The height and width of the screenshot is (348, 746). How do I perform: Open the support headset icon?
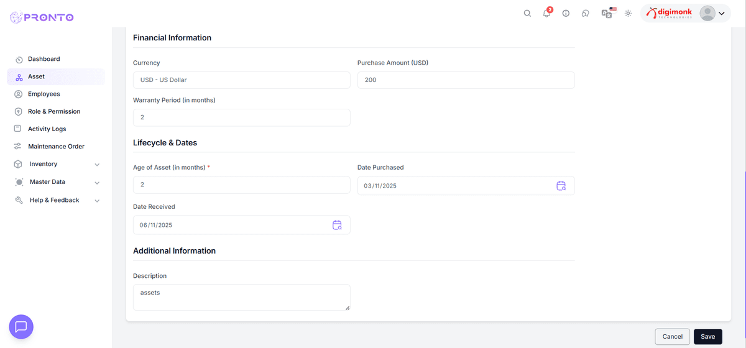[585, 13]
